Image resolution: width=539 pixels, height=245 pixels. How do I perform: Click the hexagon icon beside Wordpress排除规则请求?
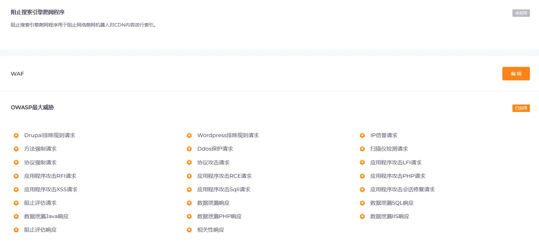pos(189,135)
